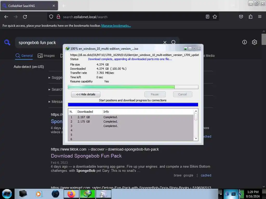Expand the Search URL section
Screen dimensions: 266x199
pos(56,89)
